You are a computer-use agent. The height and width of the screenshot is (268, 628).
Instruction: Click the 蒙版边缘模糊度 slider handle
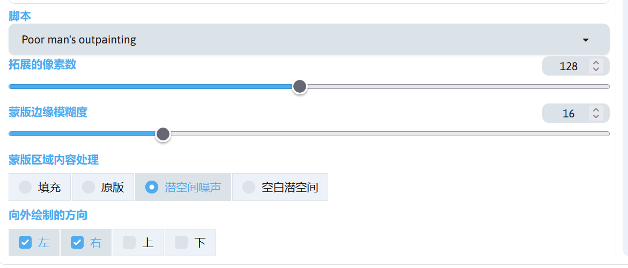tap(163, 133)
